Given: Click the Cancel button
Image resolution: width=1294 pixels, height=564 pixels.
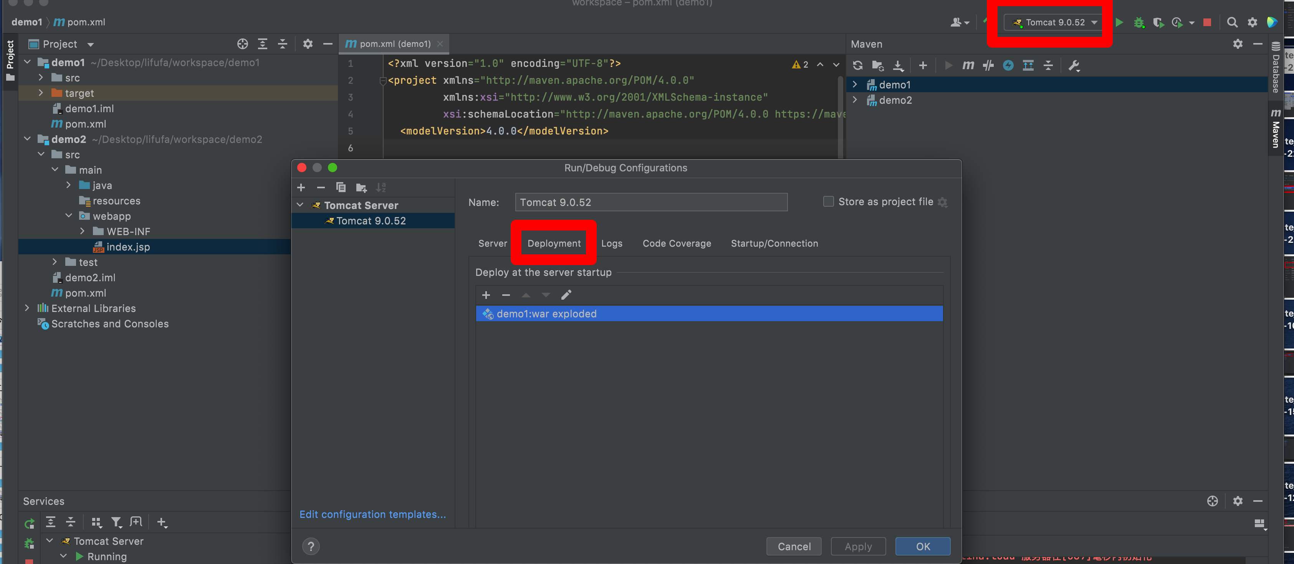Looking at the screenshot, I should click(794, 546).
